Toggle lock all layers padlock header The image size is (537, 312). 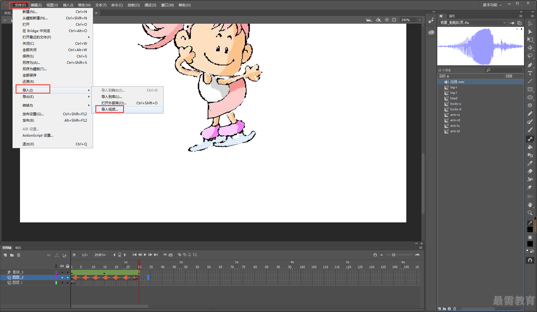(x=68, y=266)
